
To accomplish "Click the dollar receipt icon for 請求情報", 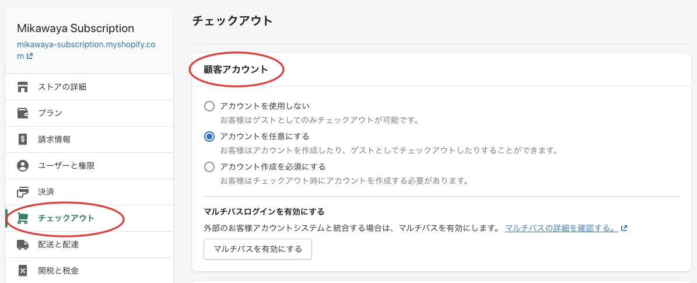I will click(x=23, y=139).
